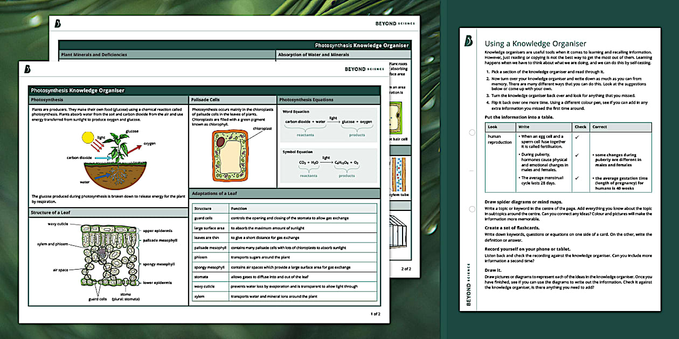Click the yellow sun in the photosynthesis diagram
This screenshot has width=679, height=339.
pos(88,138)
